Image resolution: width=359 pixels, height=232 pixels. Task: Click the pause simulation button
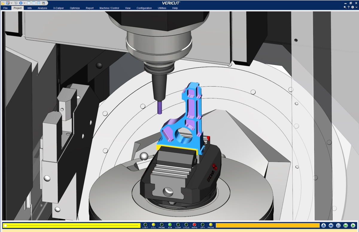pos(338,226)
